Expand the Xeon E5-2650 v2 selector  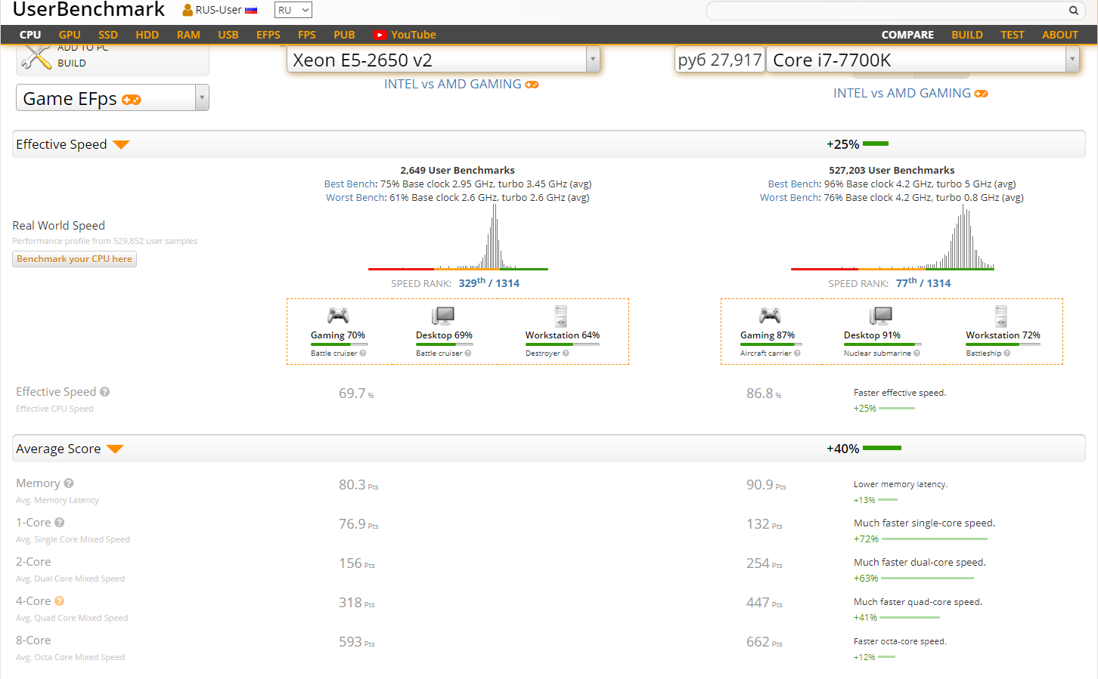[x=593, y=59]
